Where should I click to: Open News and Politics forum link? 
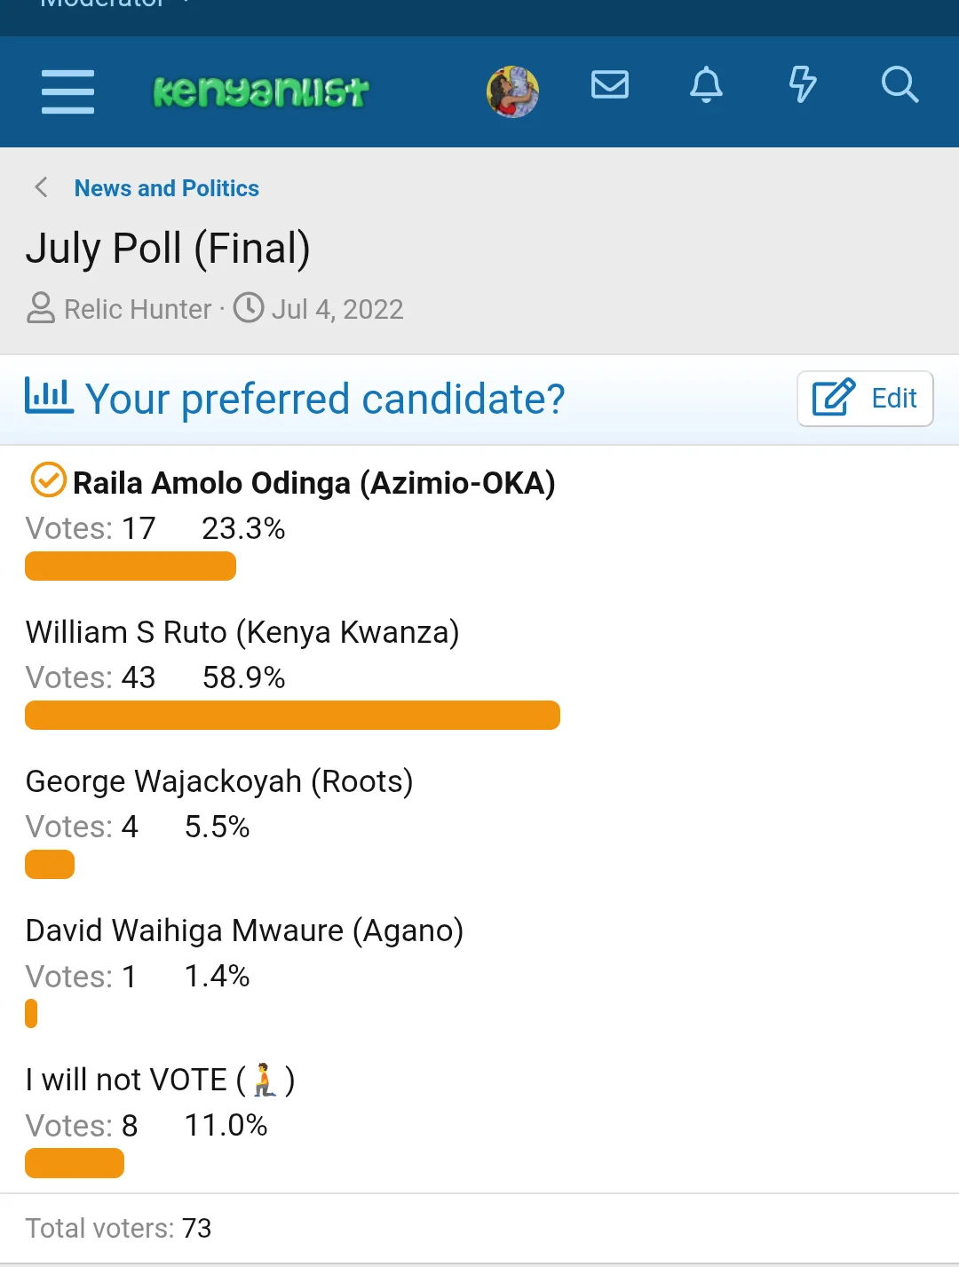click(167, 188)
